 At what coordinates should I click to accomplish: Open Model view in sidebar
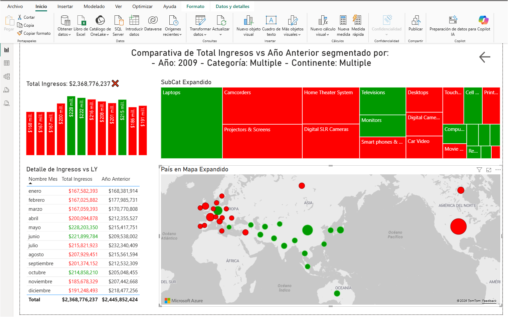[x=7, y=76]
